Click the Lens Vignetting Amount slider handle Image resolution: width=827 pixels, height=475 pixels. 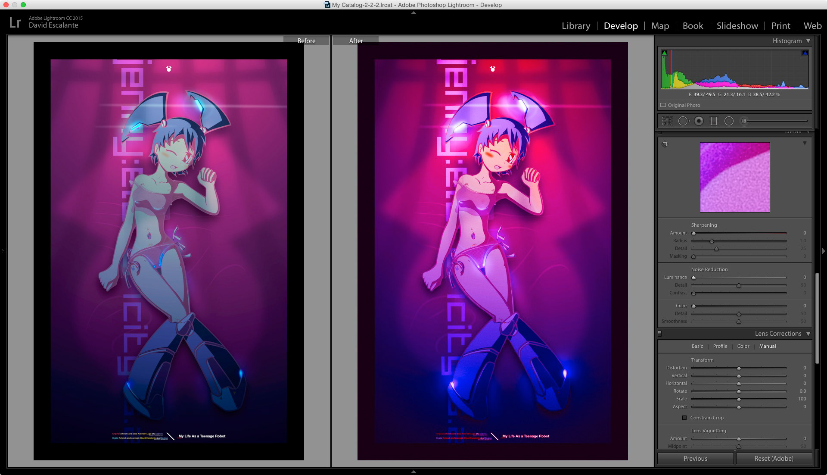tap(739, 439)
